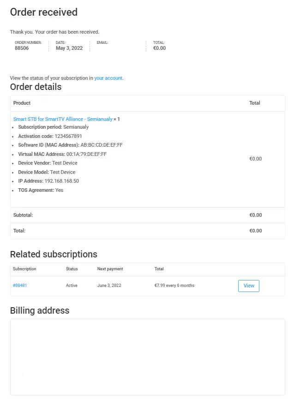Open the 'your account' link
Image resolution: width=294 pixels, height=399 pixels.
[108, 78]
